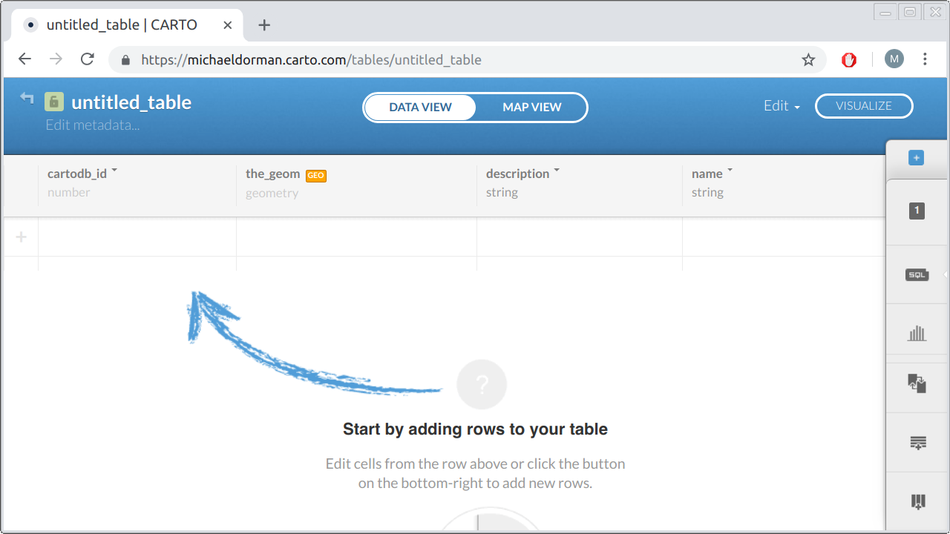Open the Edit dropdown menu
The width and height of the screenshot is (950, 534).
(782, 106)
